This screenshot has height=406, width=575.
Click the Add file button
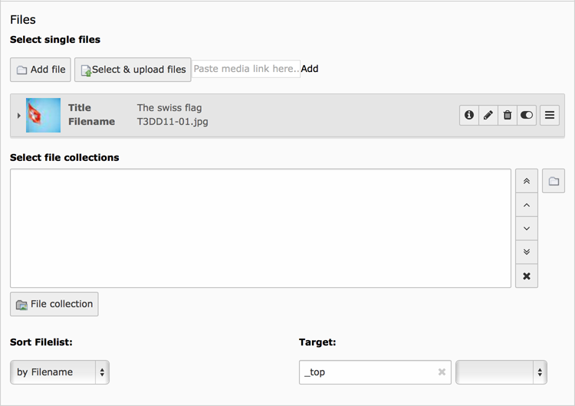coord(41,70)
